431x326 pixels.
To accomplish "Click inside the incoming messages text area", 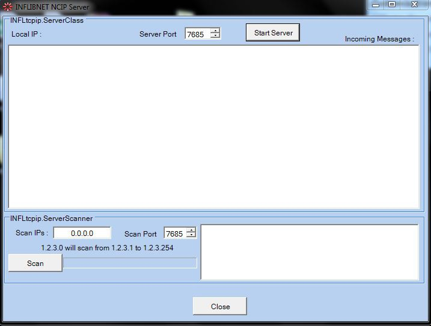I will click(x=213, y=126).
